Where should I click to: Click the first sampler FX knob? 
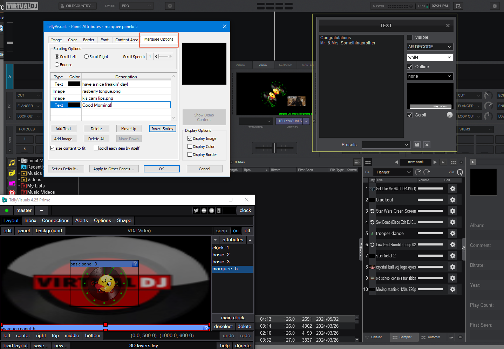point(418,172)
